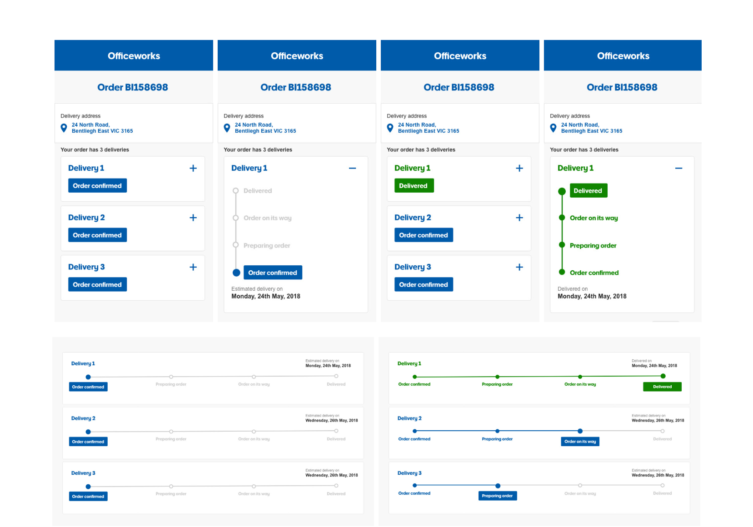Viewport: 753px width, 527px height.
Task: Expand Delivery 3 plus icon in third mobile screen
Action: [x=519, y=267]
